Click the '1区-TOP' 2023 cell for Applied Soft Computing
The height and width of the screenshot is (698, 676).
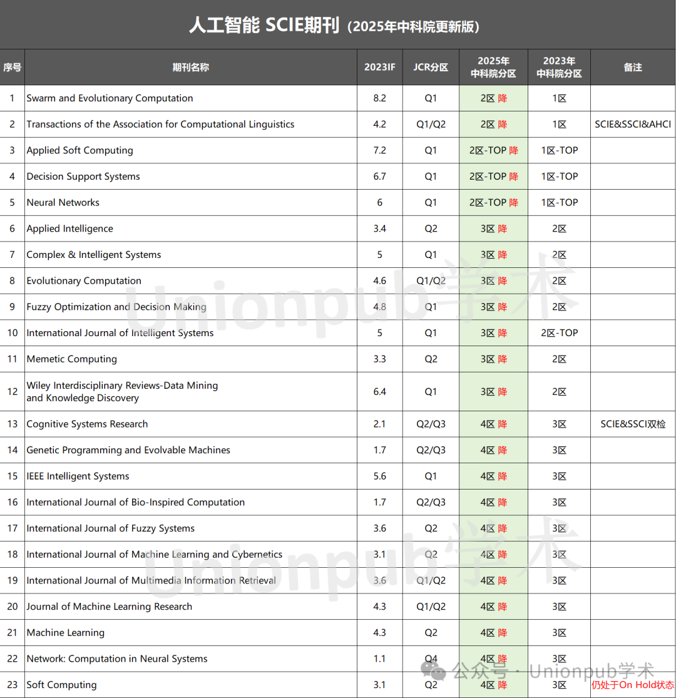(x=560, y=150)
